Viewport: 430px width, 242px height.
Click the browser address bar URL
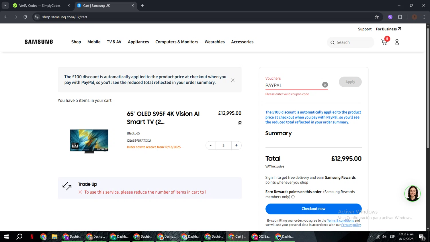(64, 17)
